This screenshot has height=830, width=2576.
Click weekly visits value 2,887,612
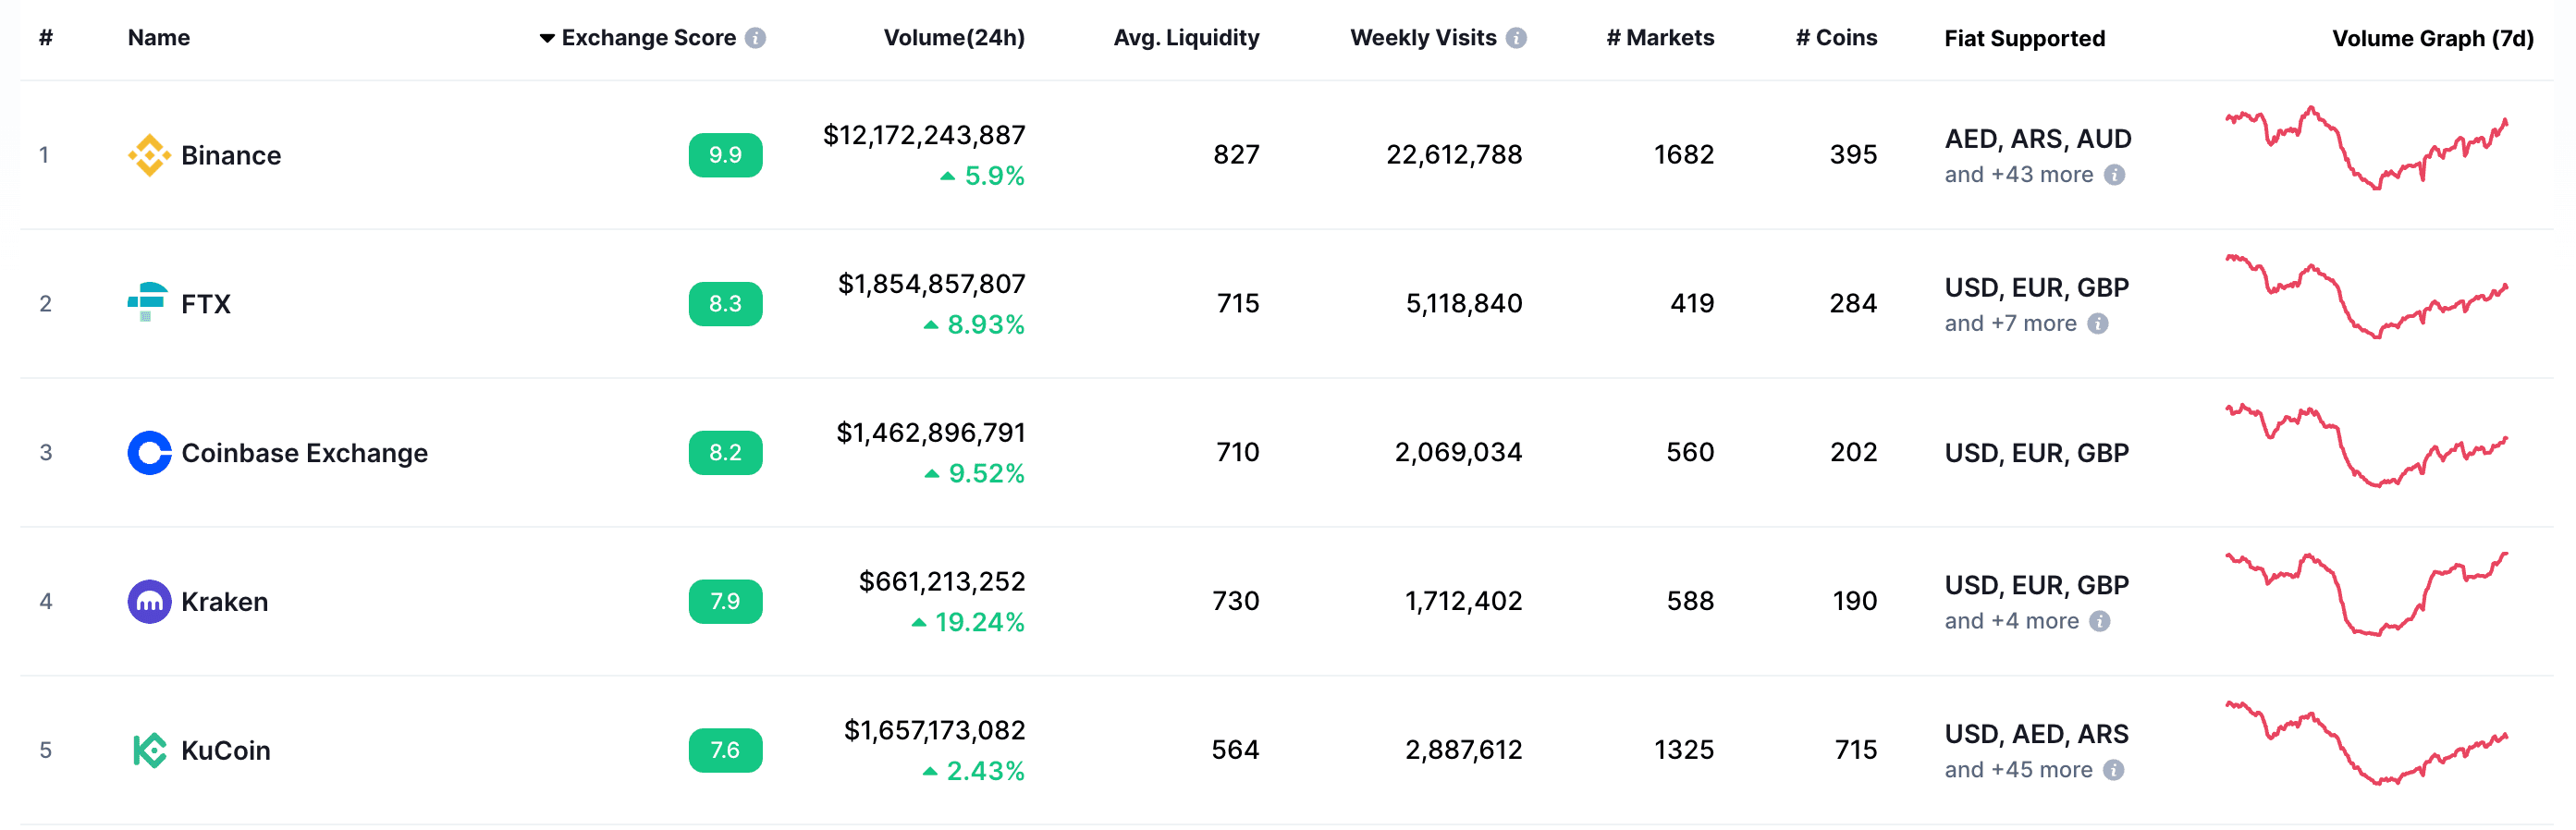tap(1464, 750)
